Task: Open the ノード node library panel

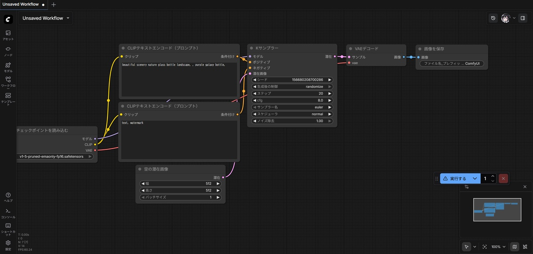Action: [x=8, y=51]
